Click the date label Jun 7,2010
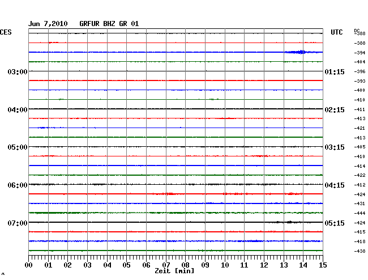 pyautogui.click(x=48, y=24)
